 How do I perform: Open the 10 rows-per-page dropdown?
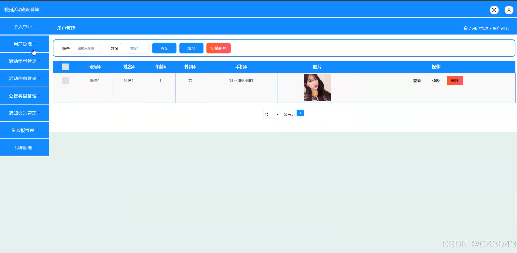coord(272,114)
